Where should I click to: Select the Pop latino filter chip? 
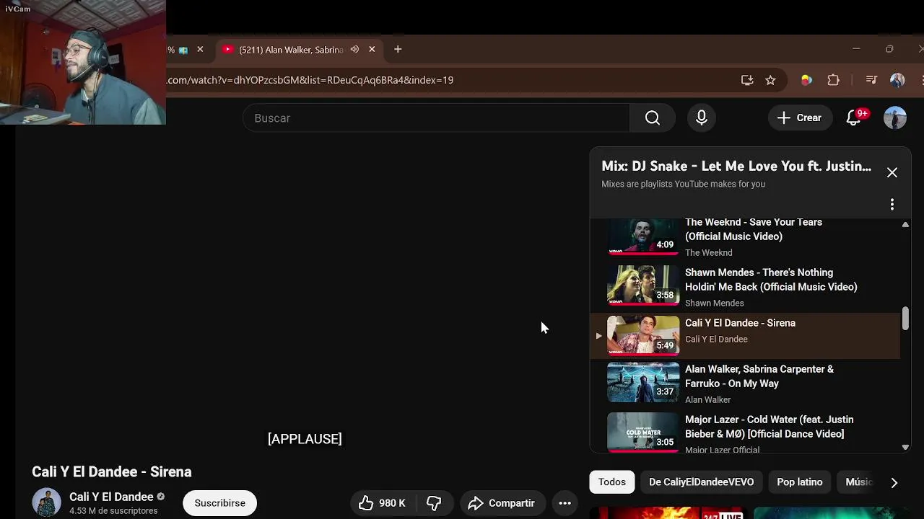[x=799, y=482]
